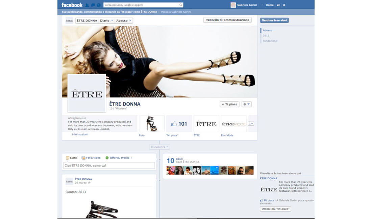Open Gabriele Gerini profile picture
This screenshot has width=372, height=219.
click(x=233, y=5)
